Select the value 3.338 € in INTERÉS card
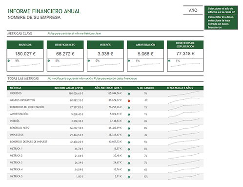The height and width of the screenshot is (187, 243). click(105, 54)
